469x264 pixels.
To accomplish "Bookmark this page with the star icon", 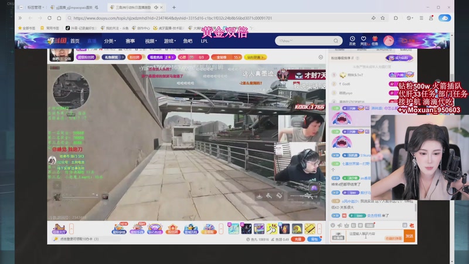I will point(383,18).
